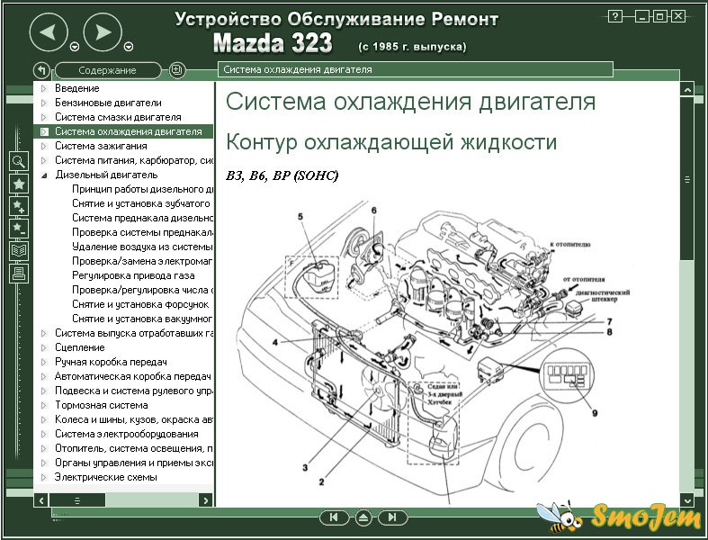This screenshot has height=540, width=708.
Task: Remove bookmark with star-minus icon
Action: point(19,229)
